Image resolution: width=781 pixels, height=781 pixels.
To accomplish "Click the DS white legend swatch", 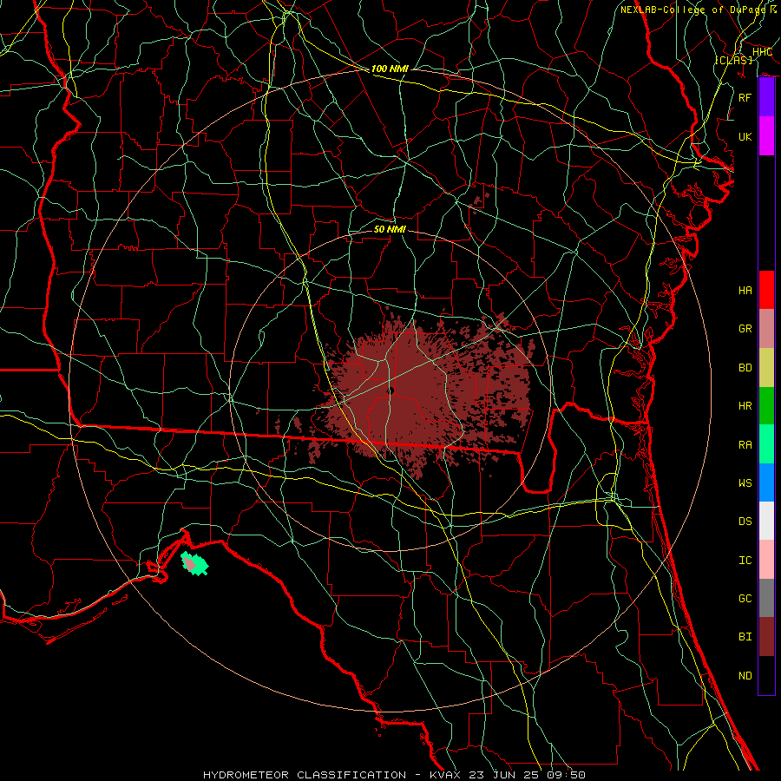I will [766, 521].
